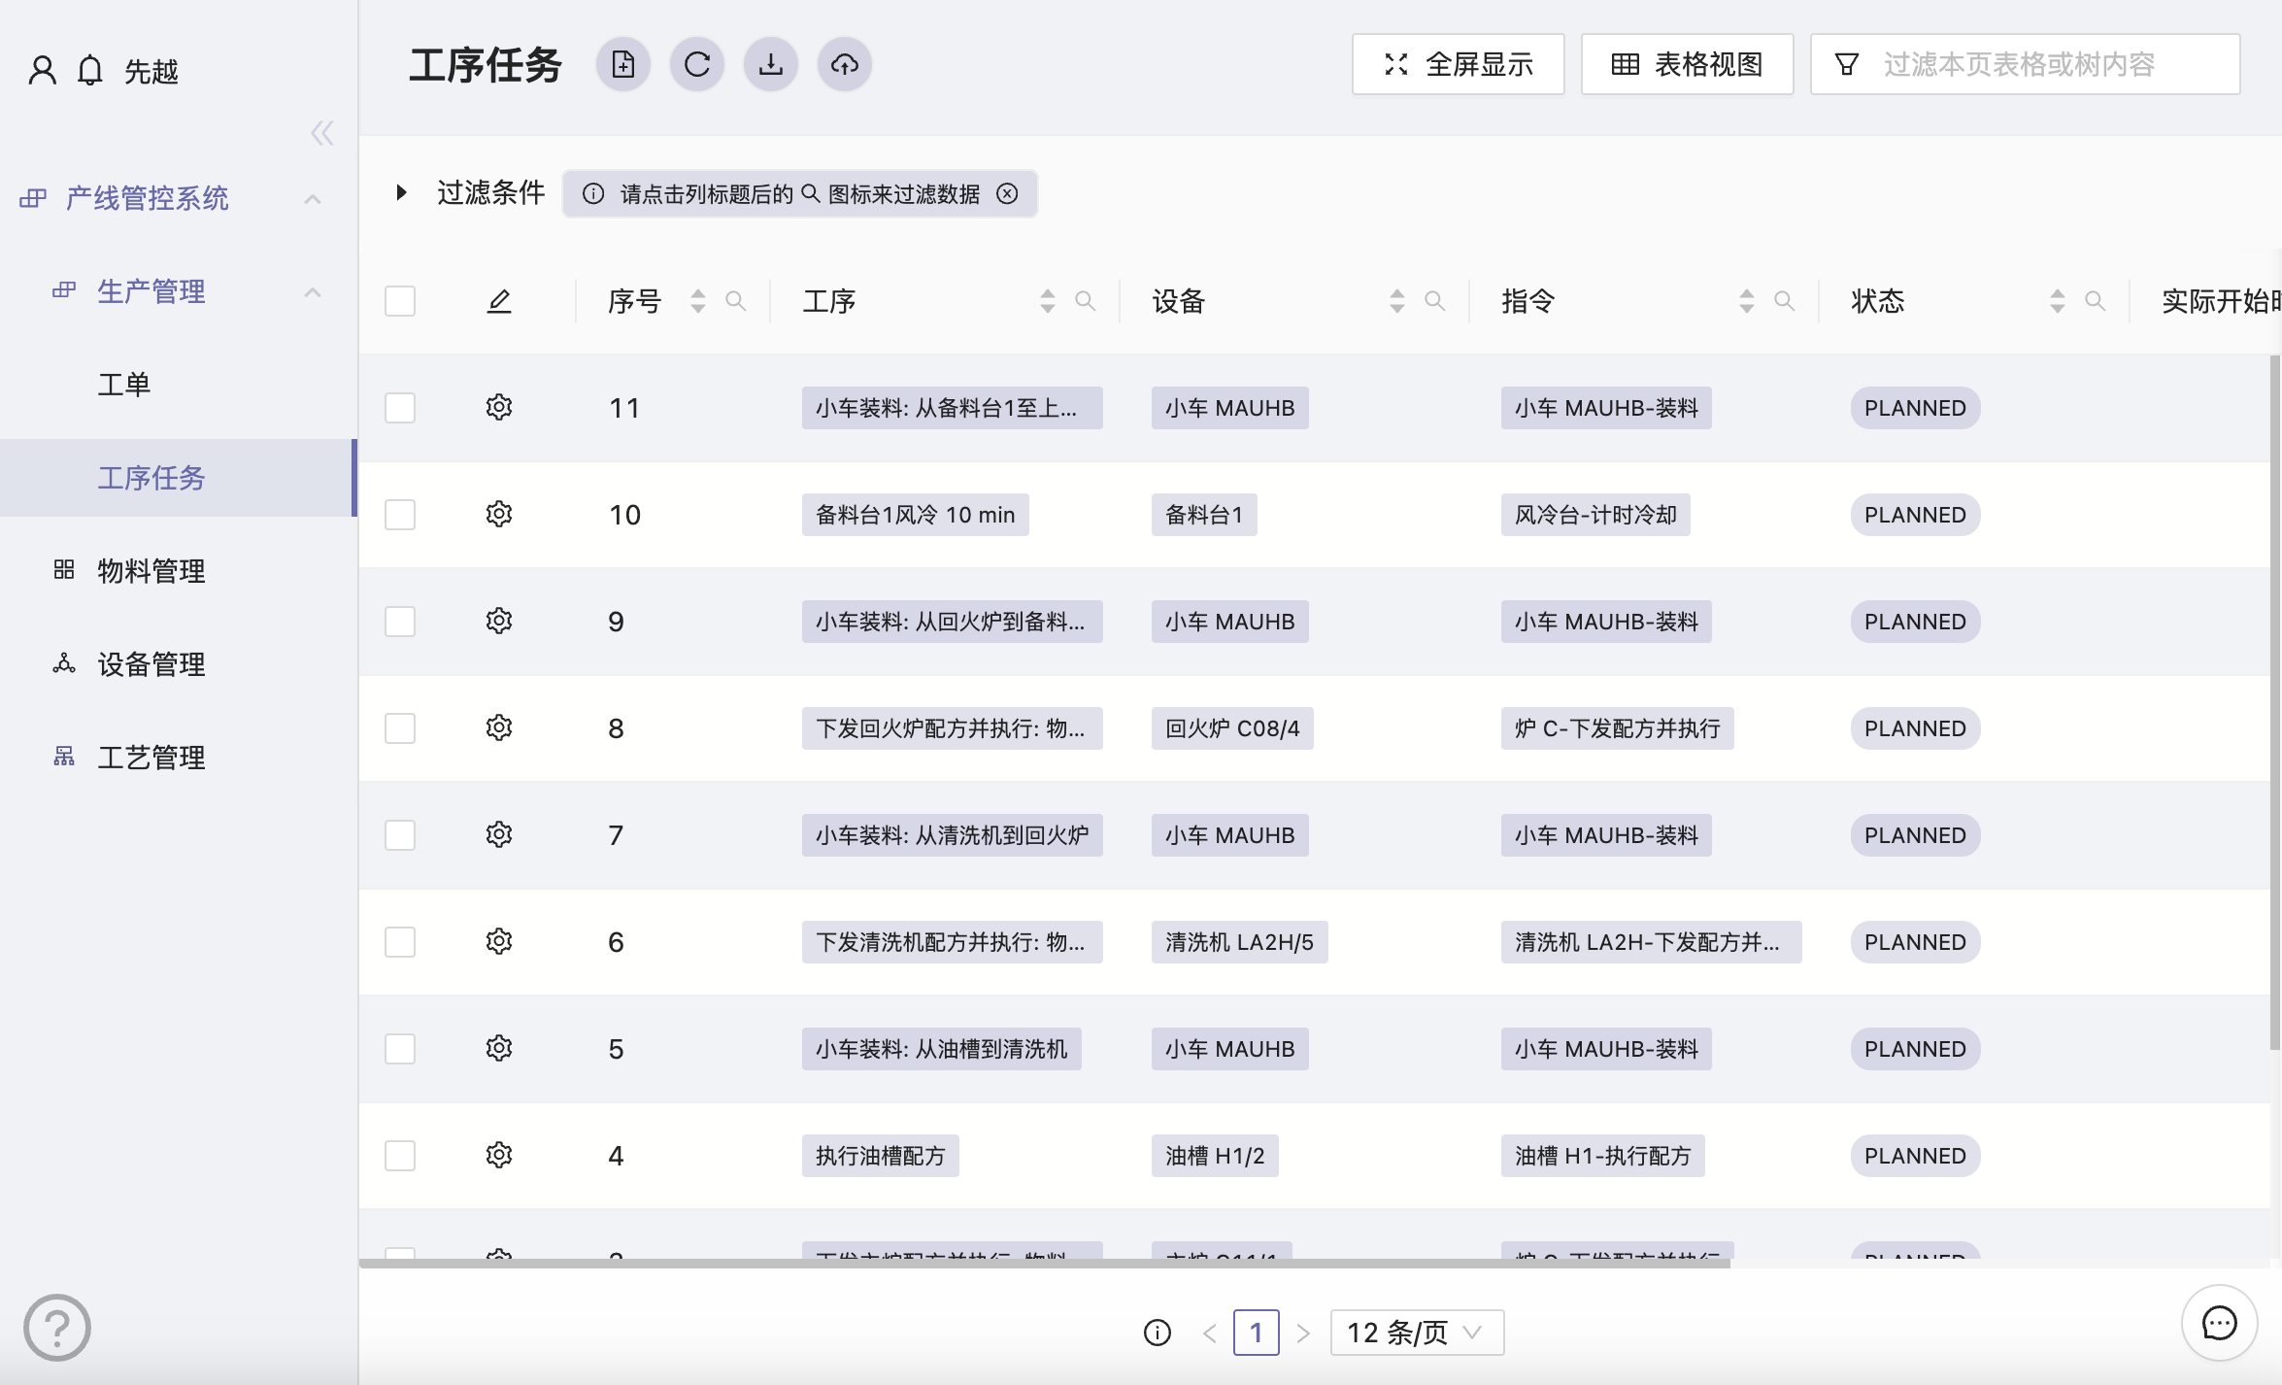Click the download icon in the header
Screen dimensions: 2282x1385
point(771,65)
